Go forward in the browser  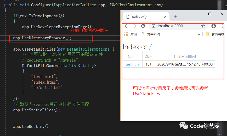(x=135, y=26)
